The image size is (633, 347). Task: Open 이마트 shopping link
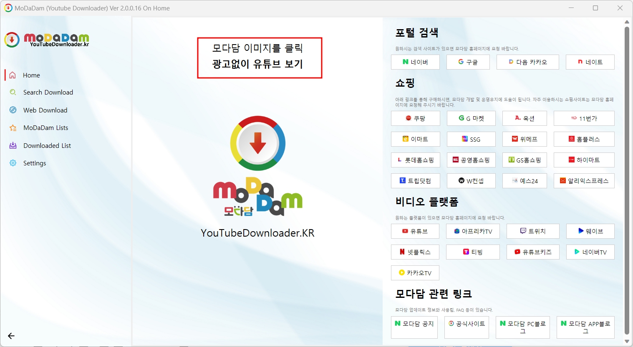click(x=415, y=139)
